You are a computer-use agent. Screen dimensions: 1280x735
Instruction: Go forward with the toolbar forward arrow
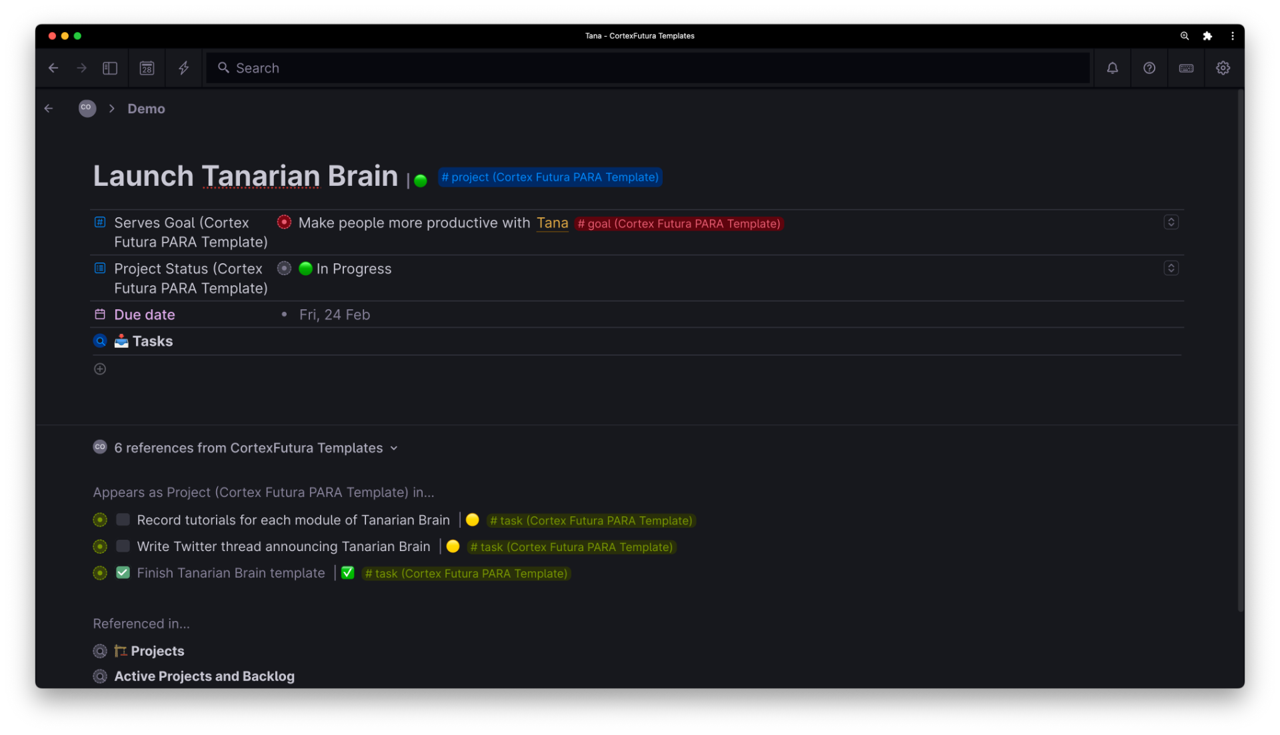pyautogui.click(x=81, y=68)
